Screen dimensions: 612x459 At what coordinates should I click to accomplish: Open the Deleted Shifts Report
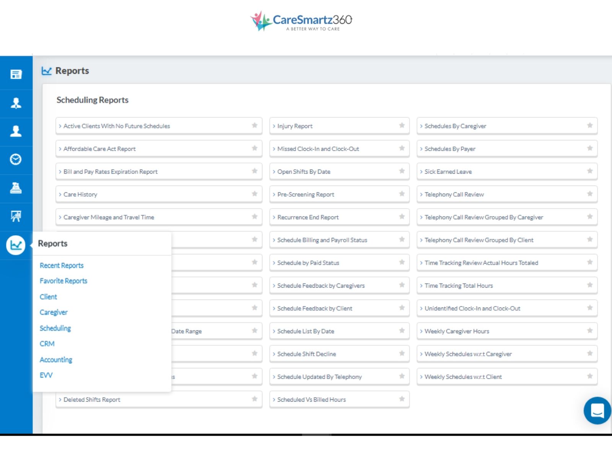tap(159, 399)
